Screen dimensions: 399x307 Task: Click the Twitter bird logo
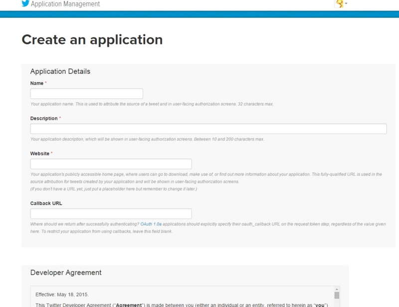[x=25, y=3]
